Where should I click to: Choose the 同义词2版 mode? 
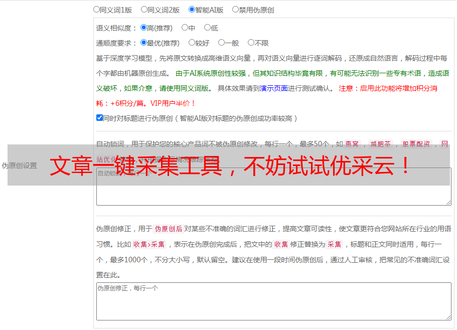pyautogui.click(x=144, y=10)
